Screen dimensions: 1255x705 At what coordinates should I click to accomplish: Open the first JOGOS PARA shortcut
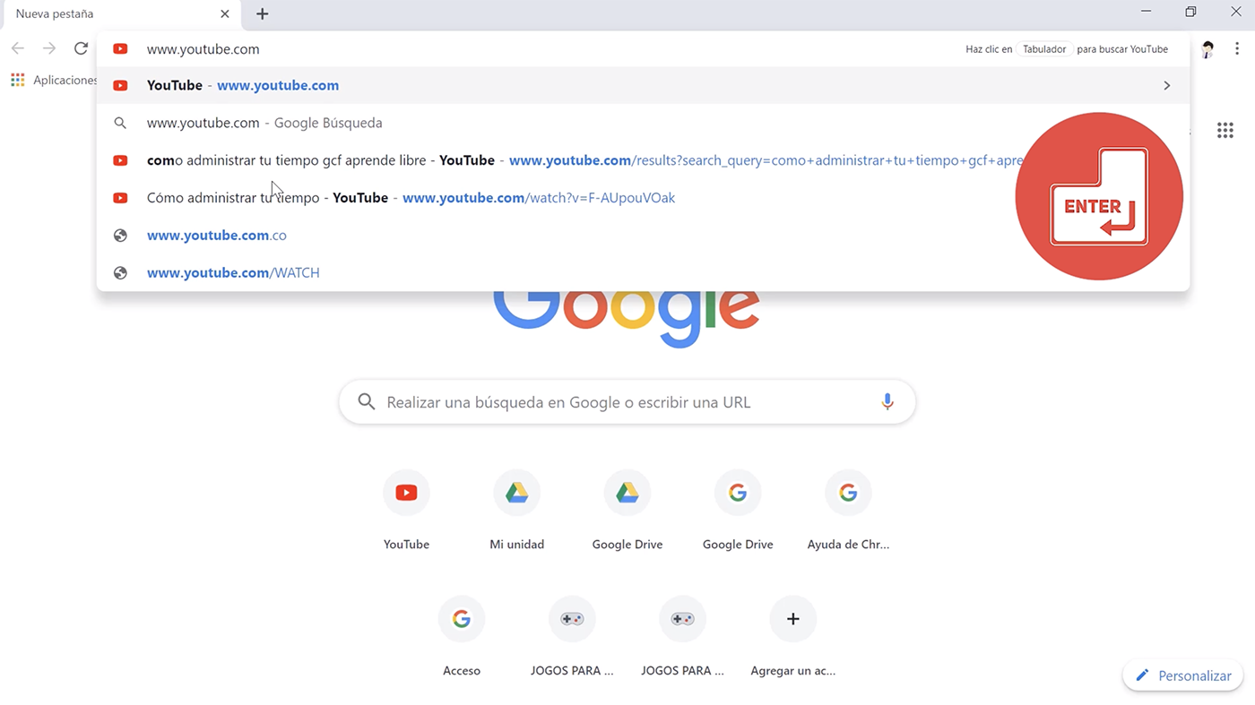572,635
